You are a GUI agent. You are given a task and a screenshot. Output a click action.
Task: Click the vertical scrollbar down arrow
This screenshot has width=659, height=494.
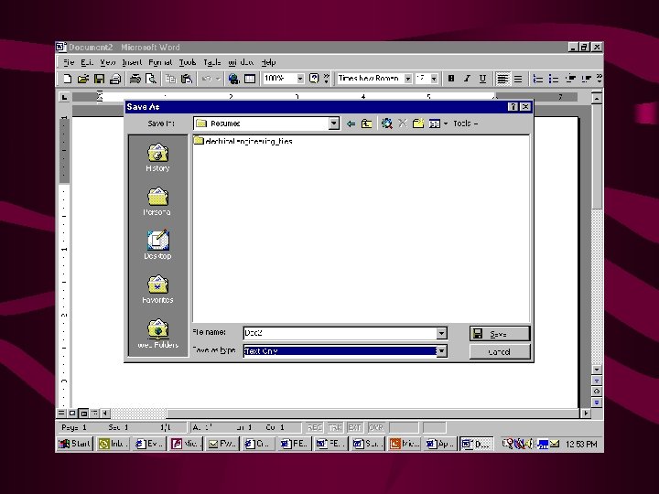pyautogui.click(x=597, y=370)
